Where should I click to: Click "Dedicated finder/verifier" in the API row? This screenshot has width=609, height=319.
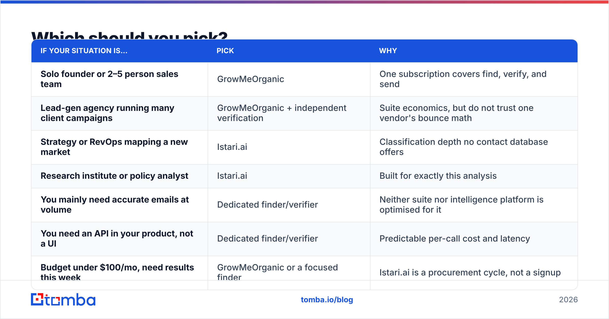267,238
